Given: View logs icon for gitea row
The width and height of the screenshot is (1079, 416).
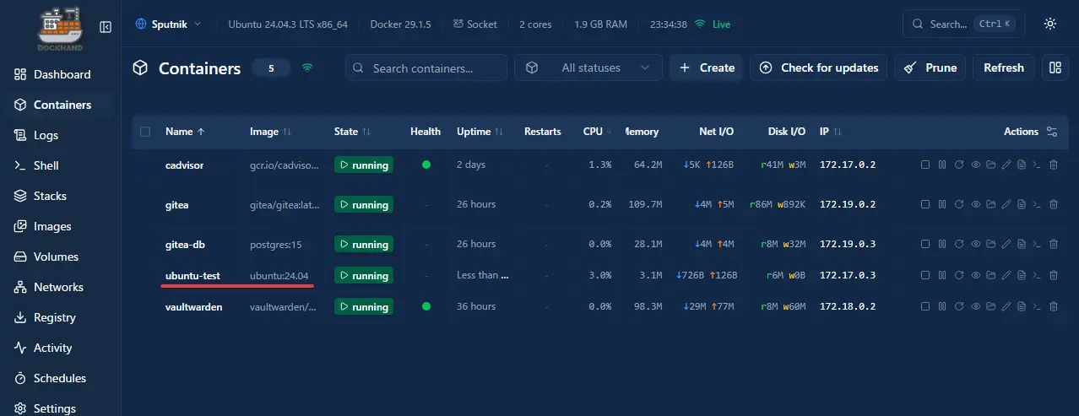Looking at the screenshot, I should pos(1022,204).
